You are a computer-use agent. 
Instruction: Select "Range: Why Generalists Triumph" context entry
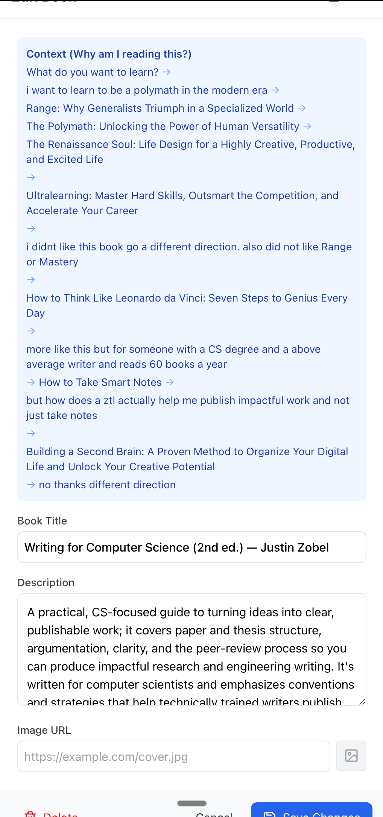tap(160, 108)
